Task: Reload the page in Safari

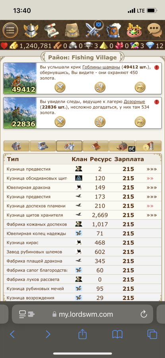Action: pyautogui.click(x=144, y=314)
